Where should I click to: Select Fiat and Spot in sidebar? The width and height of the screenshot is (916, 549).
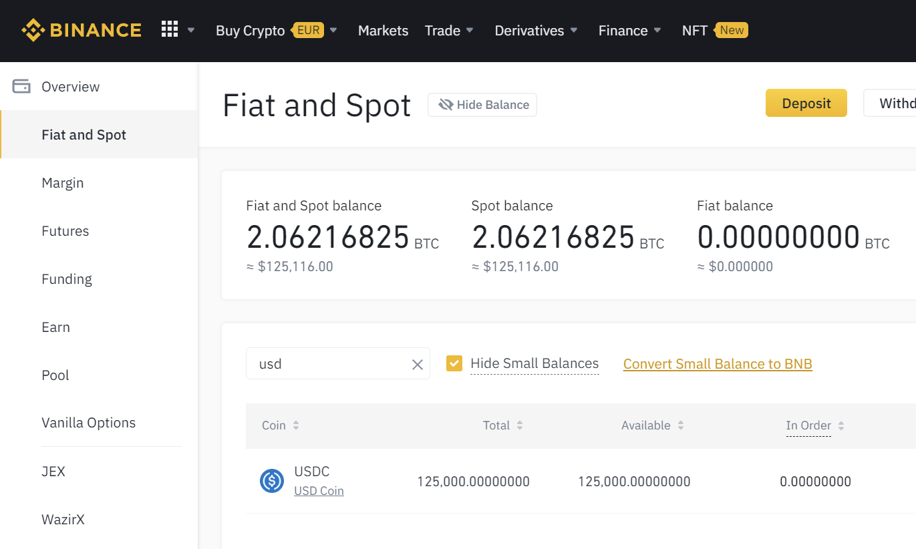pos(99,134)
